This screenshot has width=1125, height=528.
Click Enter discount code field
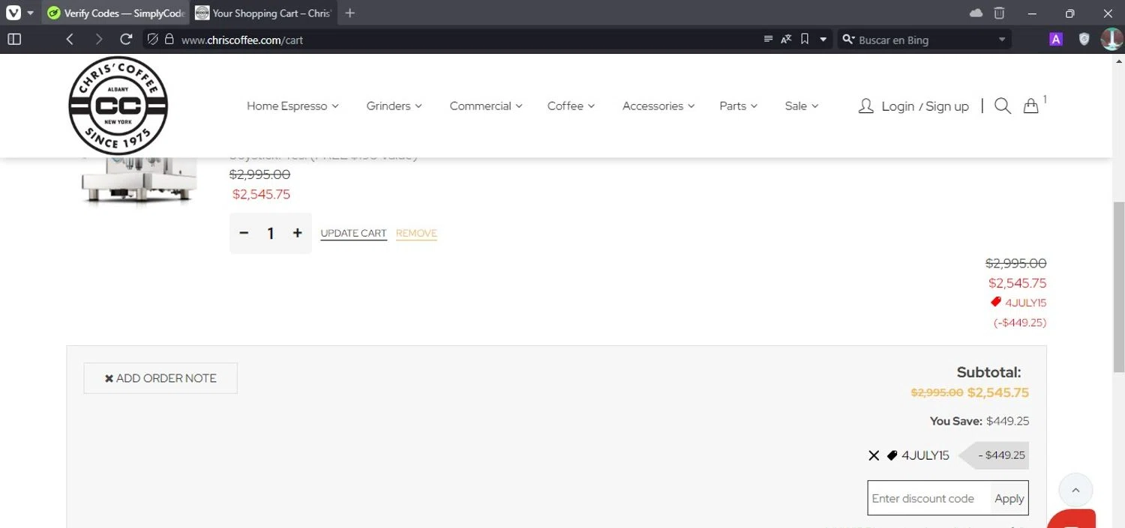point(928,498)
